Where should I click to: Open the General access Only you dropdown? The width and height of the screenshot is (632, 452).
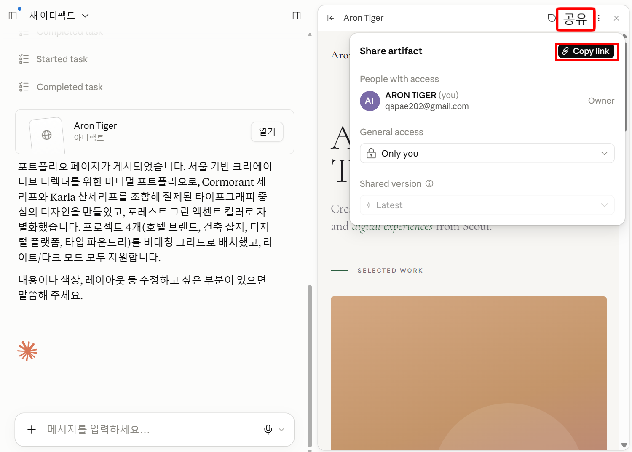point(487,153)
